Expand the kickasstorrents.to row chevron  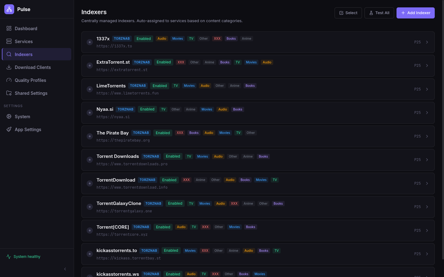click(x=427, y=254)
